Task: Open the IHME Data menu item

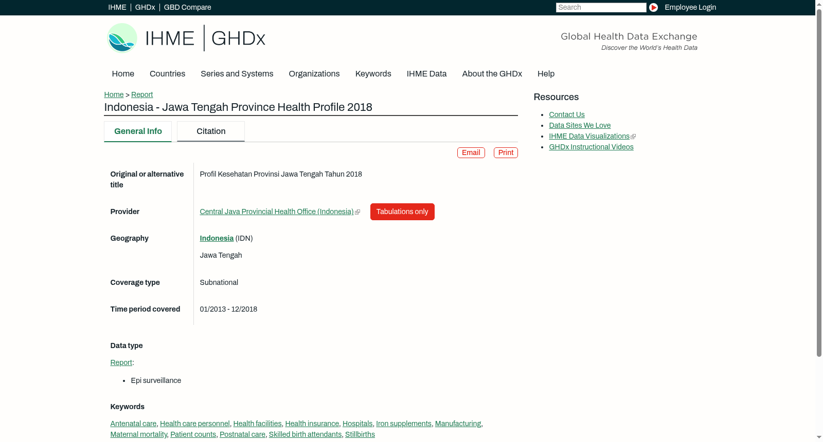Action: click(x=427, y=73)
